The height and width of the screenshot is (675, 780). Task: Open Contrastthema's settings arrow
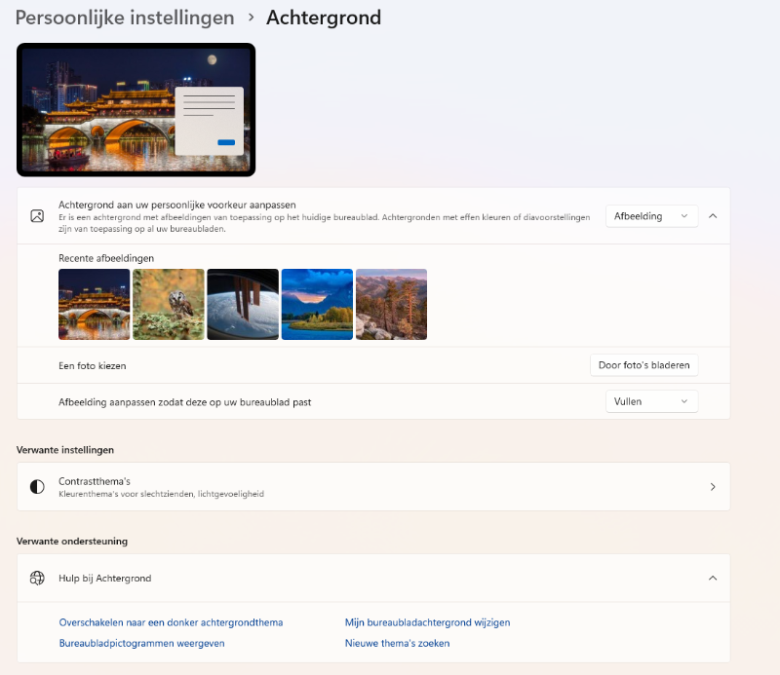coord(713,486)
